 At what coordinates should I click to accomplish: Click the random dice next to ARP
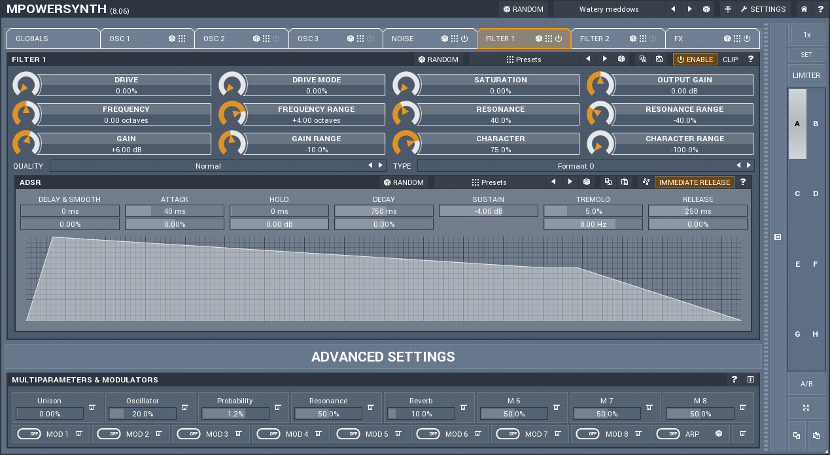click(x=719, y=433)
